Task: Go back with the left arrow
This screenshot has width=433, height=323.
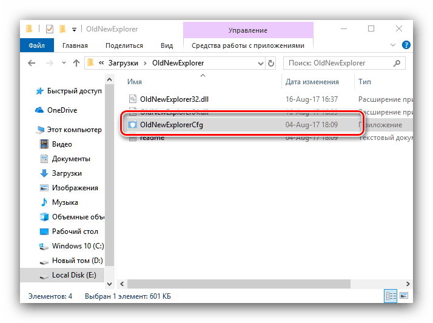Action: click(x=32, y=63)
